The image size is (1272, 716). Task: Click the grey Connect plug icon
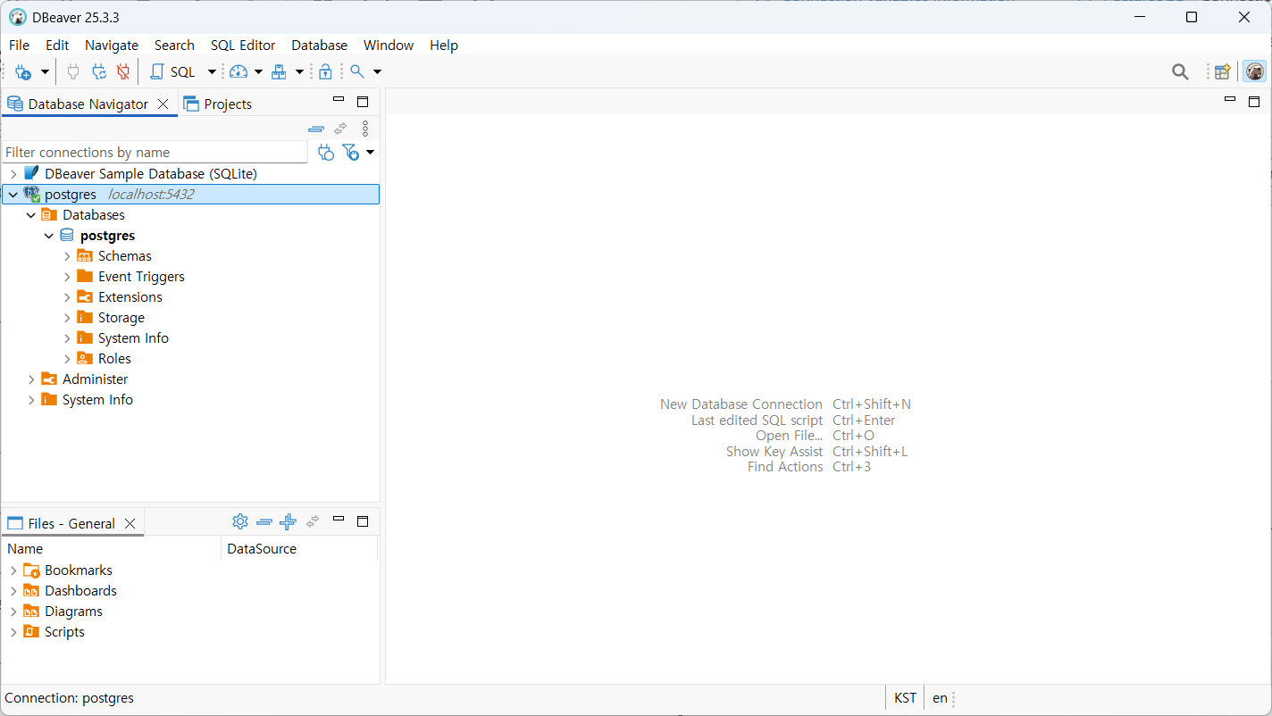click(73, 72)
